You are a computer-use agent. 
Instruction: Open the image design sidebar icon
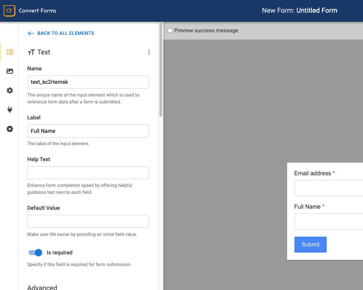coord(10,72)
